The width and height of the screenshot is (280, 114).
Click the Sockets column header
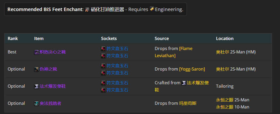click(109, 38)
